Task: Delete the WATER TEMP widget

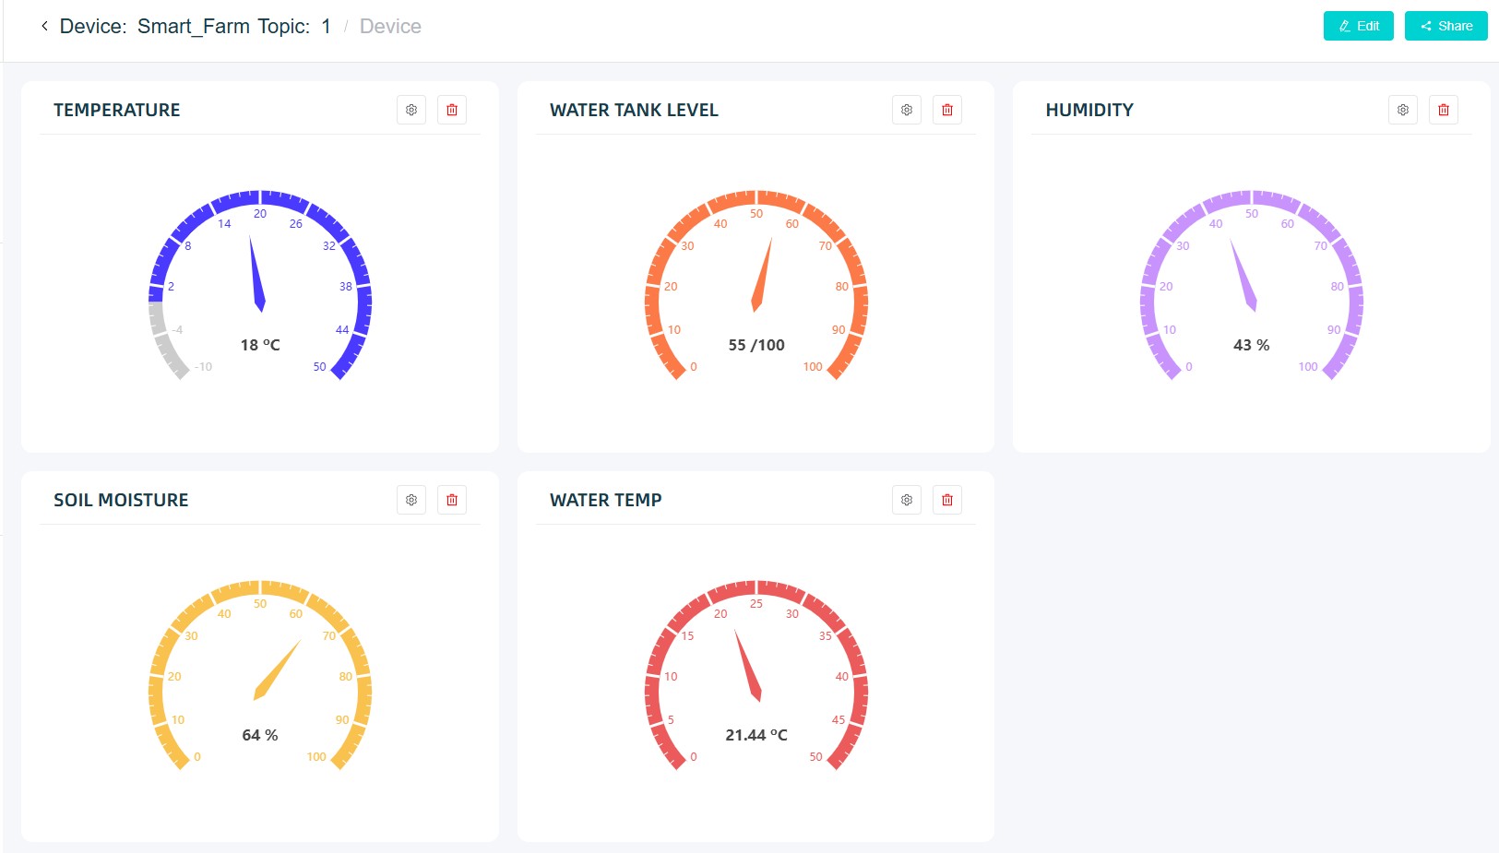Action: pyautogui.click(x=947, y=500)
